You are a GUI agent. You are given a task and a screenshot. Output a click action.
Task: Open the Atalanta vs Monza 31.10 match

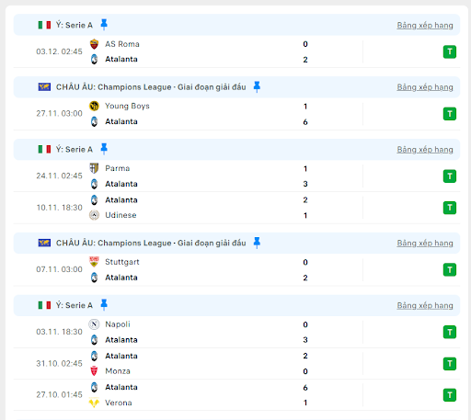coord(236,364)
